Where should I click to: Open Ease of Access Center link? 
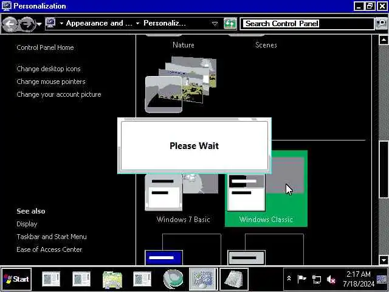click(x=49, y=249)
